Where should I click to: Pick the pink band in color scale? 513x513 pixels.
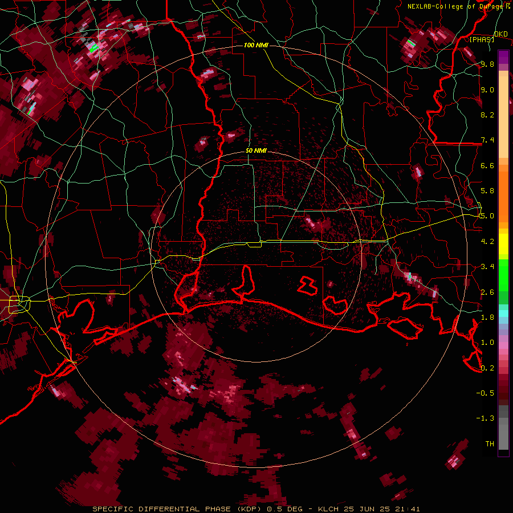coord(503,345)
